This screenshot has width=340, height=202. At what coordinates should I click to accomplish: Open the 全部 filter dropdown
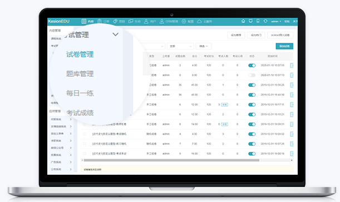tap(180, 46)
